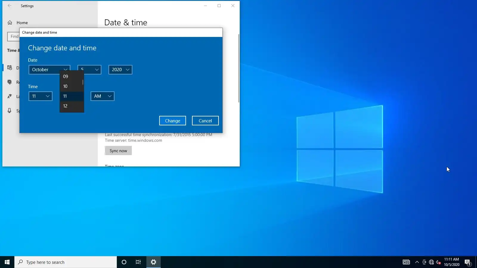Screen dimensions: 477x268
Task: Open Task View on the taskbar
Action: coord(138,262)
